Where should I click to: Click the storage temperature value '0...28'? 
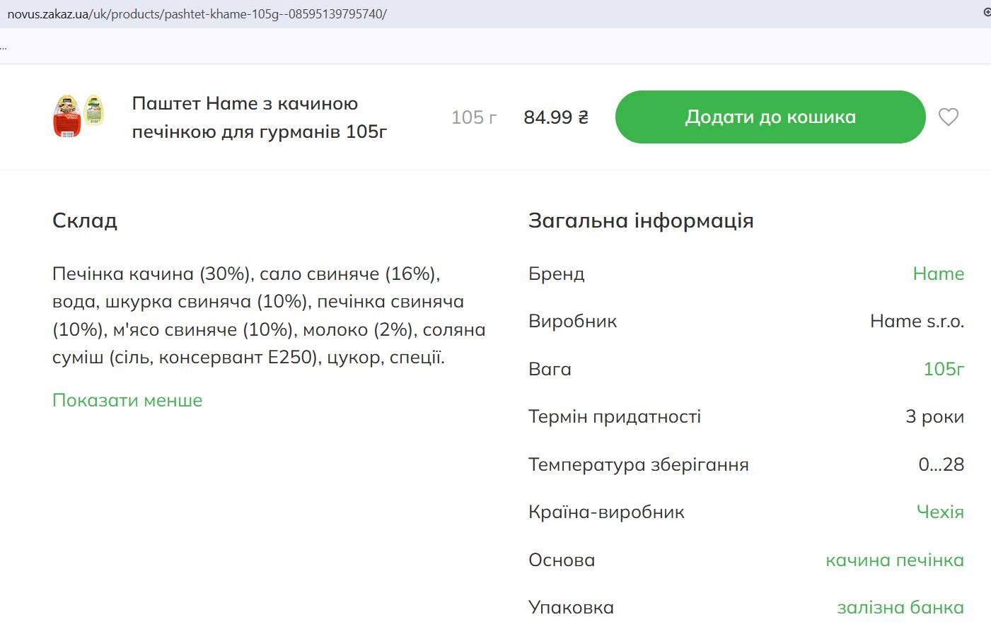[x=941, y=464]
